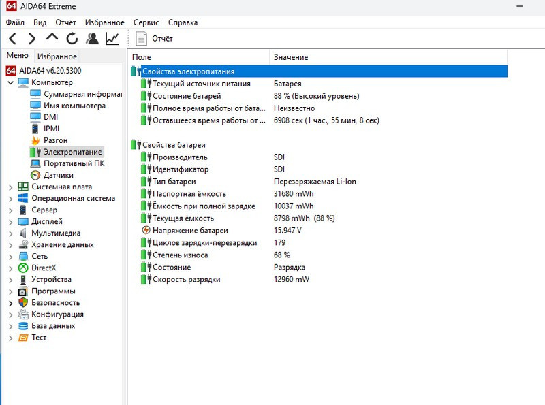The image size is (545, 405).
Task: Open the graph chart toolbar icon
Action: coord(112,39)
